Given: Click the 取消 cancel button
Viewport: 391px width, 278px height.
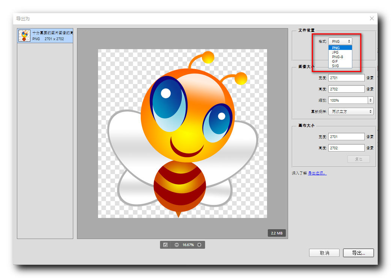Looking at the screenshot, I should tap(324, 253).
